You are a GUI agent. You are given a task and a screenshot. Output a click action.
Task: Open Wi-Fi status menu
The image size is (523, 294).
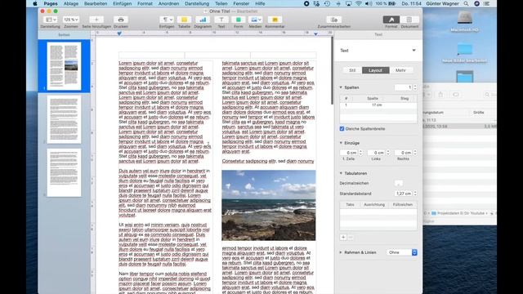[359, 3]
